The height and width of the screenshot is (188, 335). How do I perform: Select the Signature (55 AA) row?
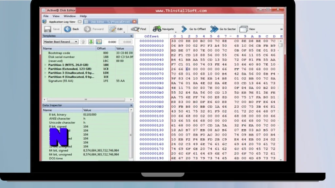click(x=88, y=81)
